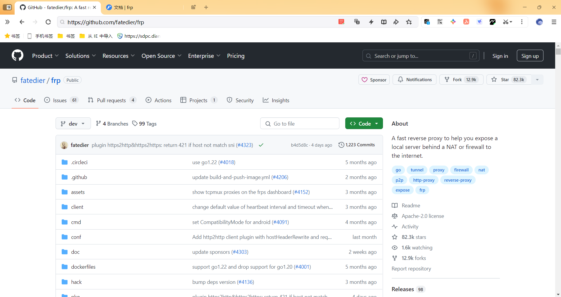
Task: Open the Star lists dropdown arrow
Action: click(x=537, y=79)
